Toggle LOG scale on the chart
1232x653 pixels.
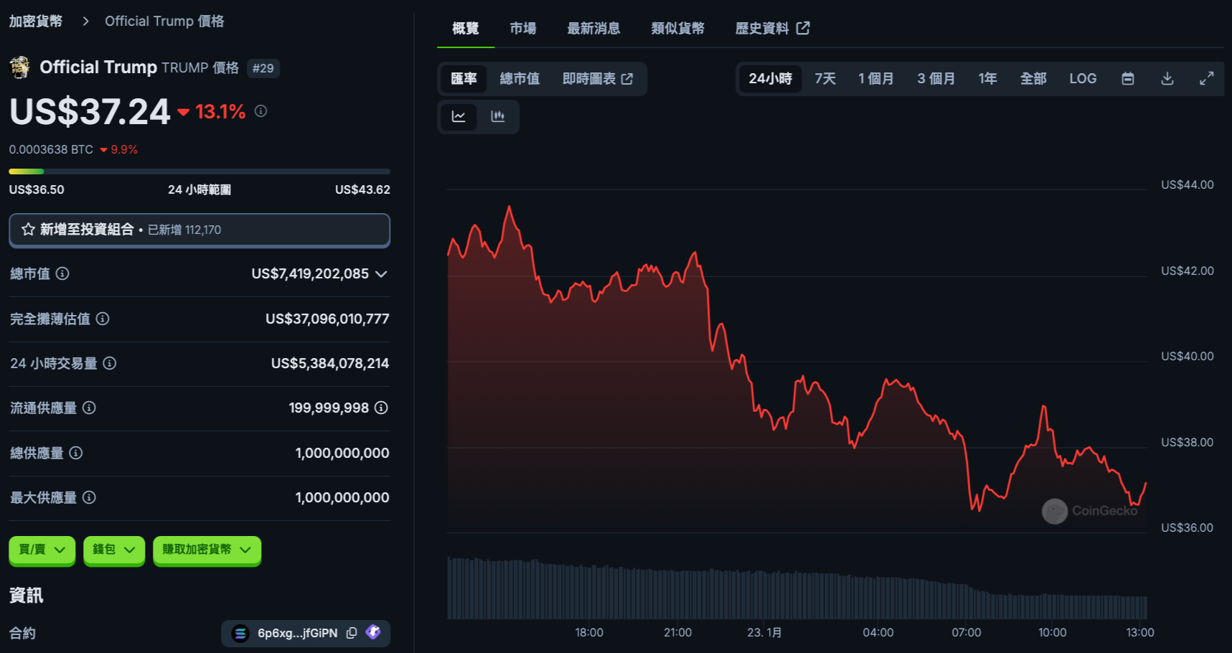click(x=1082, y=78)
